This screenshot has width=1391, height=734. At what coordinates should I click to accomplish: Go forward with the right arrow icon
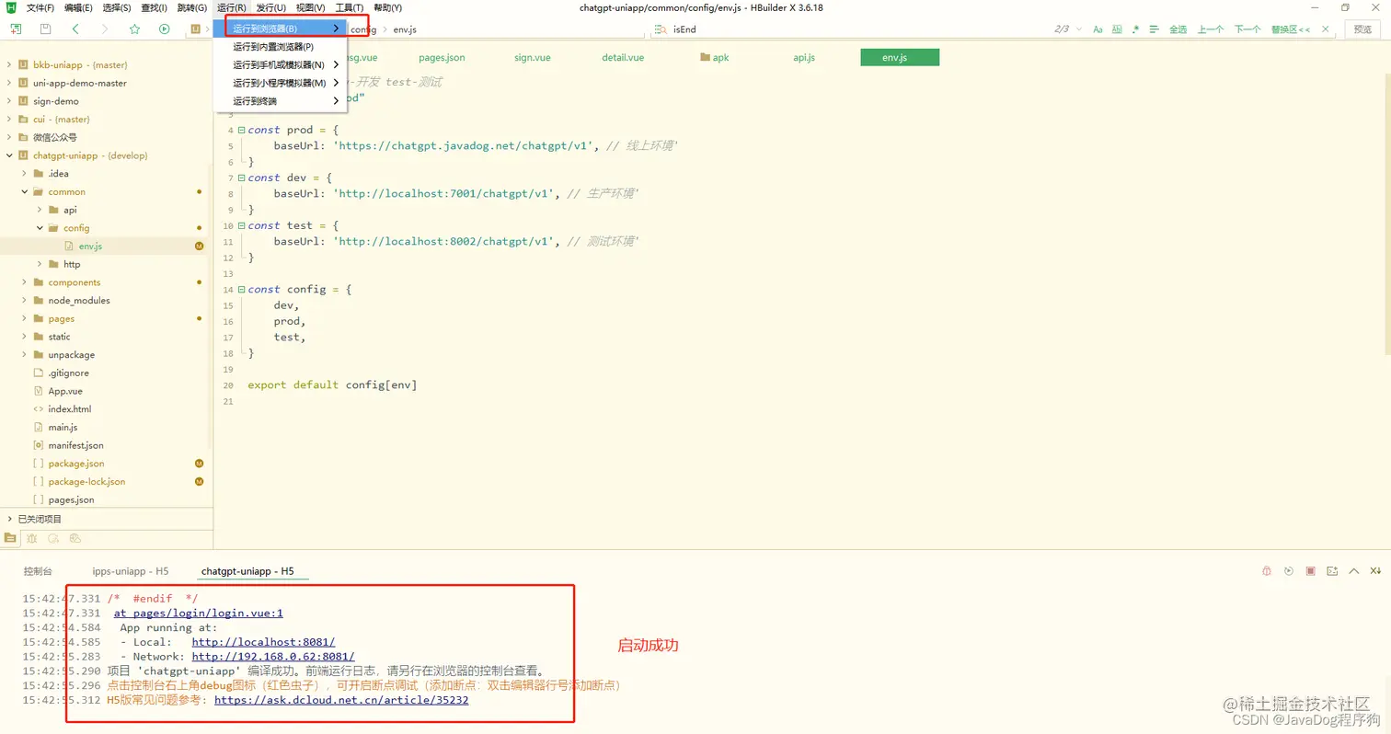(105, 29)
